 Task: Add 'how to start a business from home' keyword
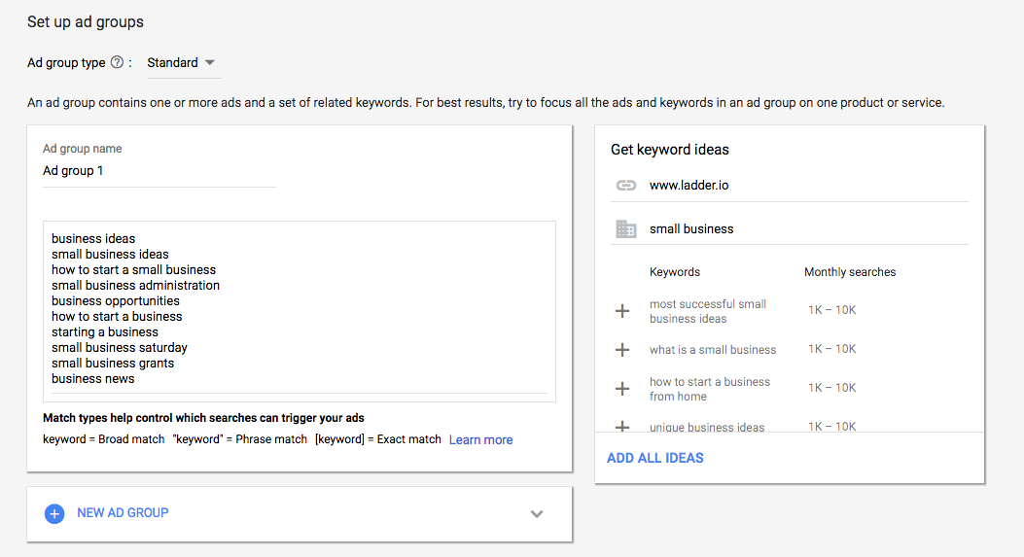point(623,389)
